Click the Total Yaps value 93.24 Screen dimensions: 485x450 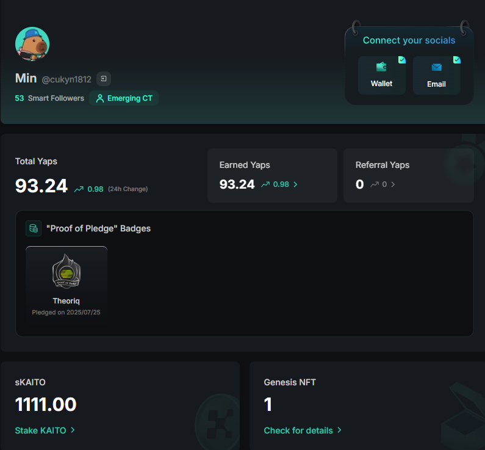(x=41, y=186)
